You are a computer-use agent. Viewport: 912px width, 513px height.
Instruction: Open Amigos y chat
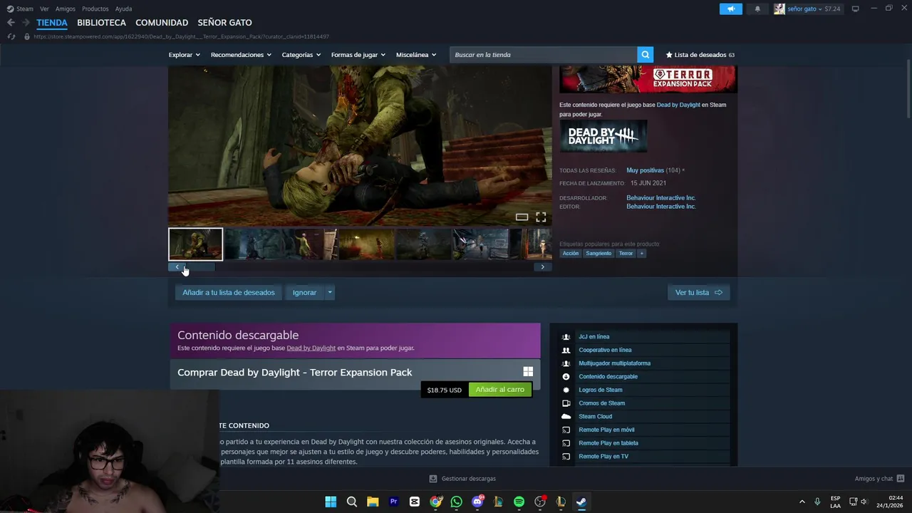pos(879,479)
